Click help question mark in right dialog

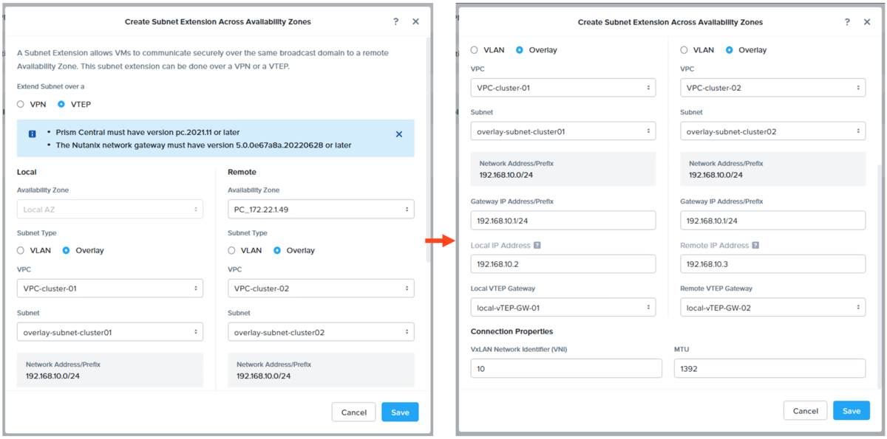click(x=847, y=22)
